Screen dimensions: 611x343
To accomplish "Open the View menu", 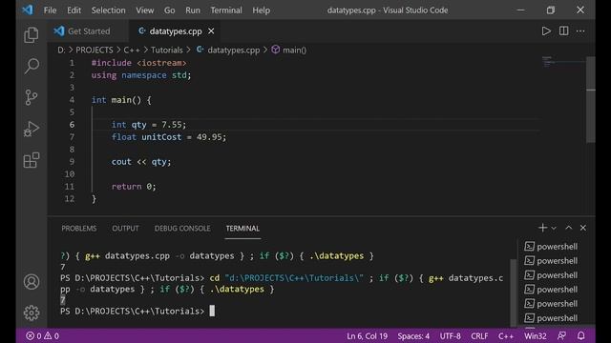I will (144, 10).
